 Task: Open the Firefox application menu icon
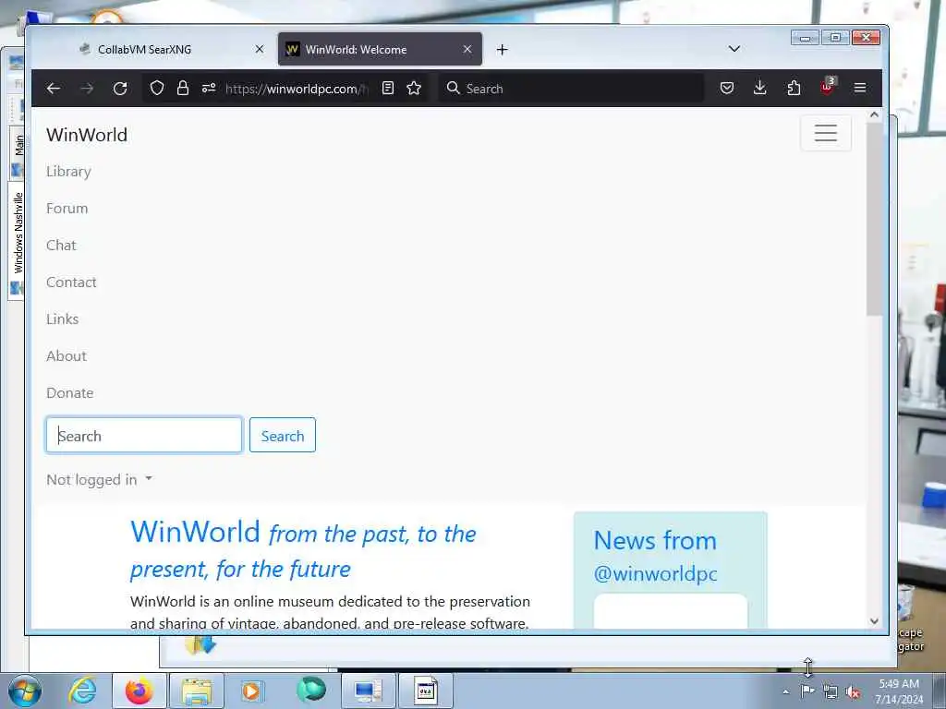[860, 89]
